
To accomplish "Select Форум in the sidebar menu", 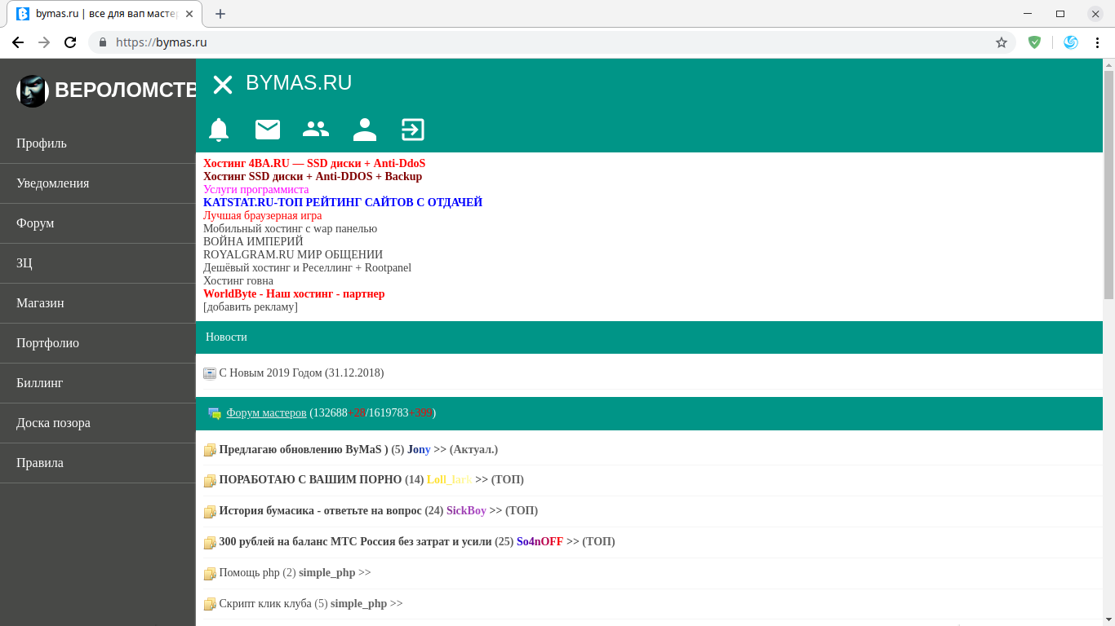I will click(x=35, y=223).
